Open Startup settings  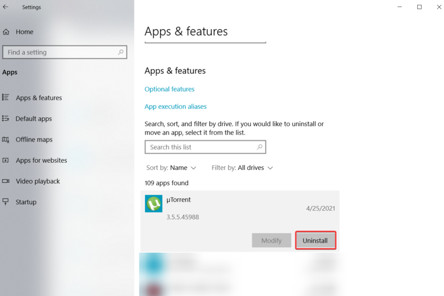click(26, 202)
